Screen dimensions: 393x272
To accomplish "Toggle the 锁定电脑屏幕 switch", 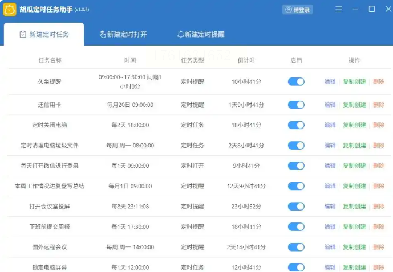I will click(296, 267).
